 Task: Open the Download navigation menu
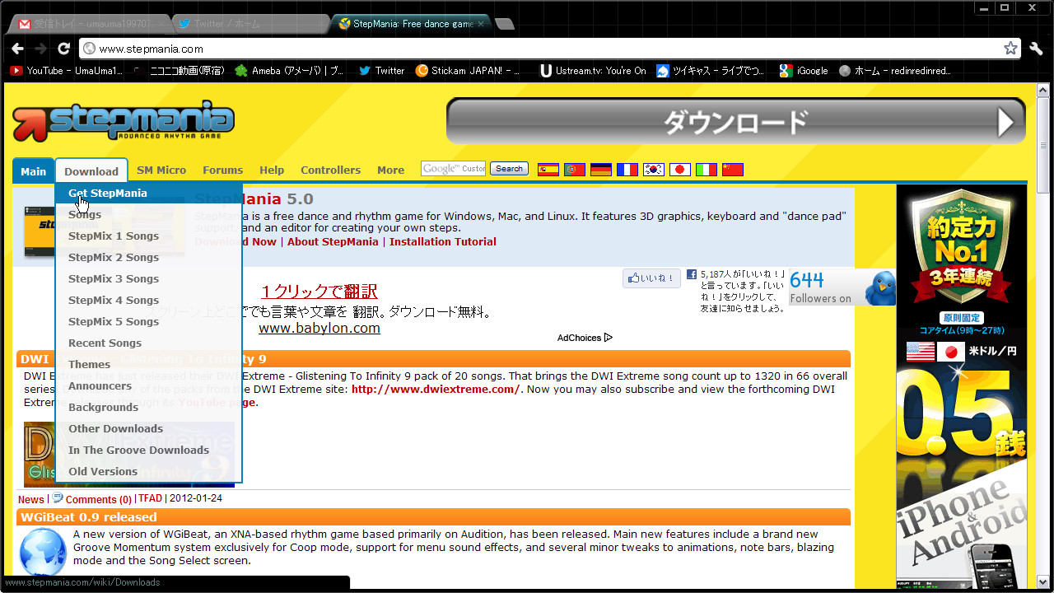pyautogui.click(x=91, y=171)
